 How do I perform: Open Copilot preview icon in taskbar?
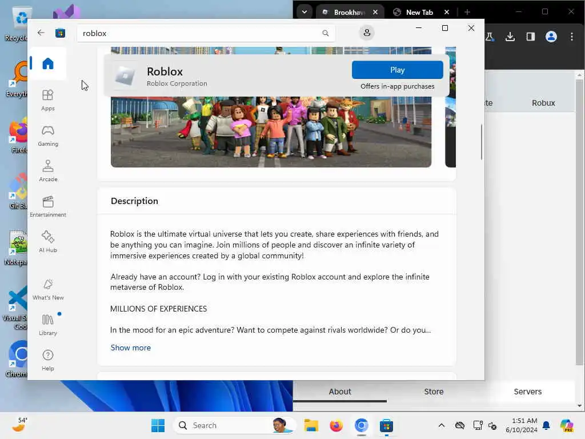click(566, 425)
